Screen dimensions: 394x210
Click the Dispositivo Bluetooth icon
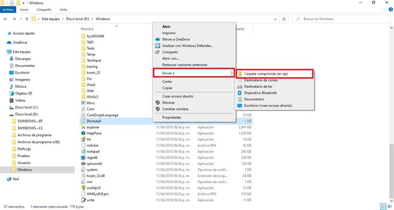coord(240,93)
